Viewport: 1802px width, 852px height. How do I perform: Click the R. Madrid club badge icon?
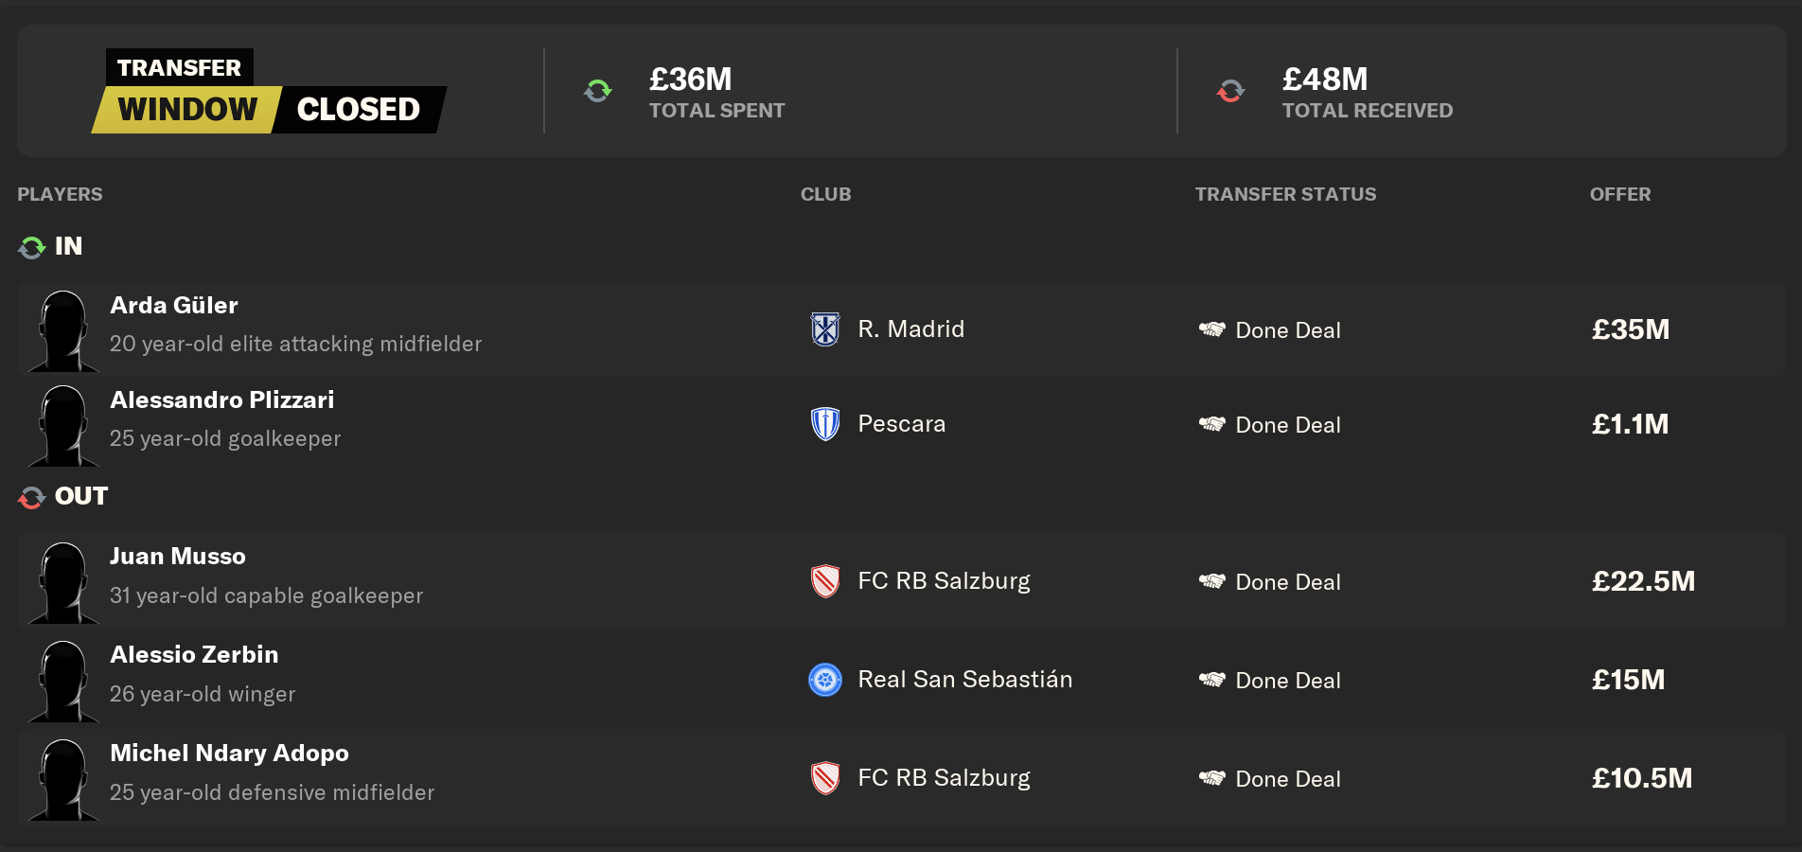pos(825,329)
